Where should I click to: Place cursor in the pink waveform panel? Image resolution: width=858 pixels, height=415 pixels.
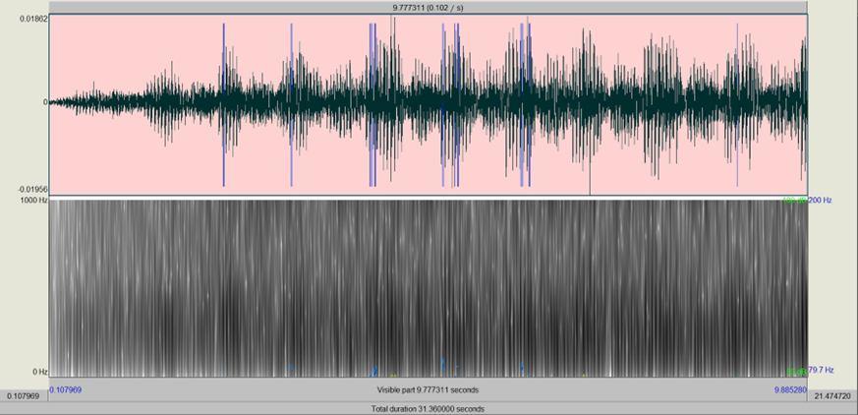pyautogui.click(x=428, y=104)
